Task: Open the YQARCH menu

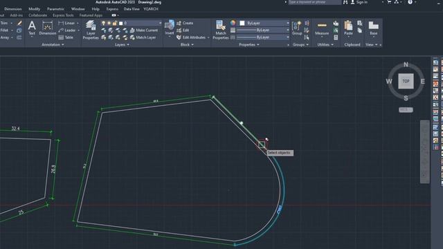Action: (151, 9)
